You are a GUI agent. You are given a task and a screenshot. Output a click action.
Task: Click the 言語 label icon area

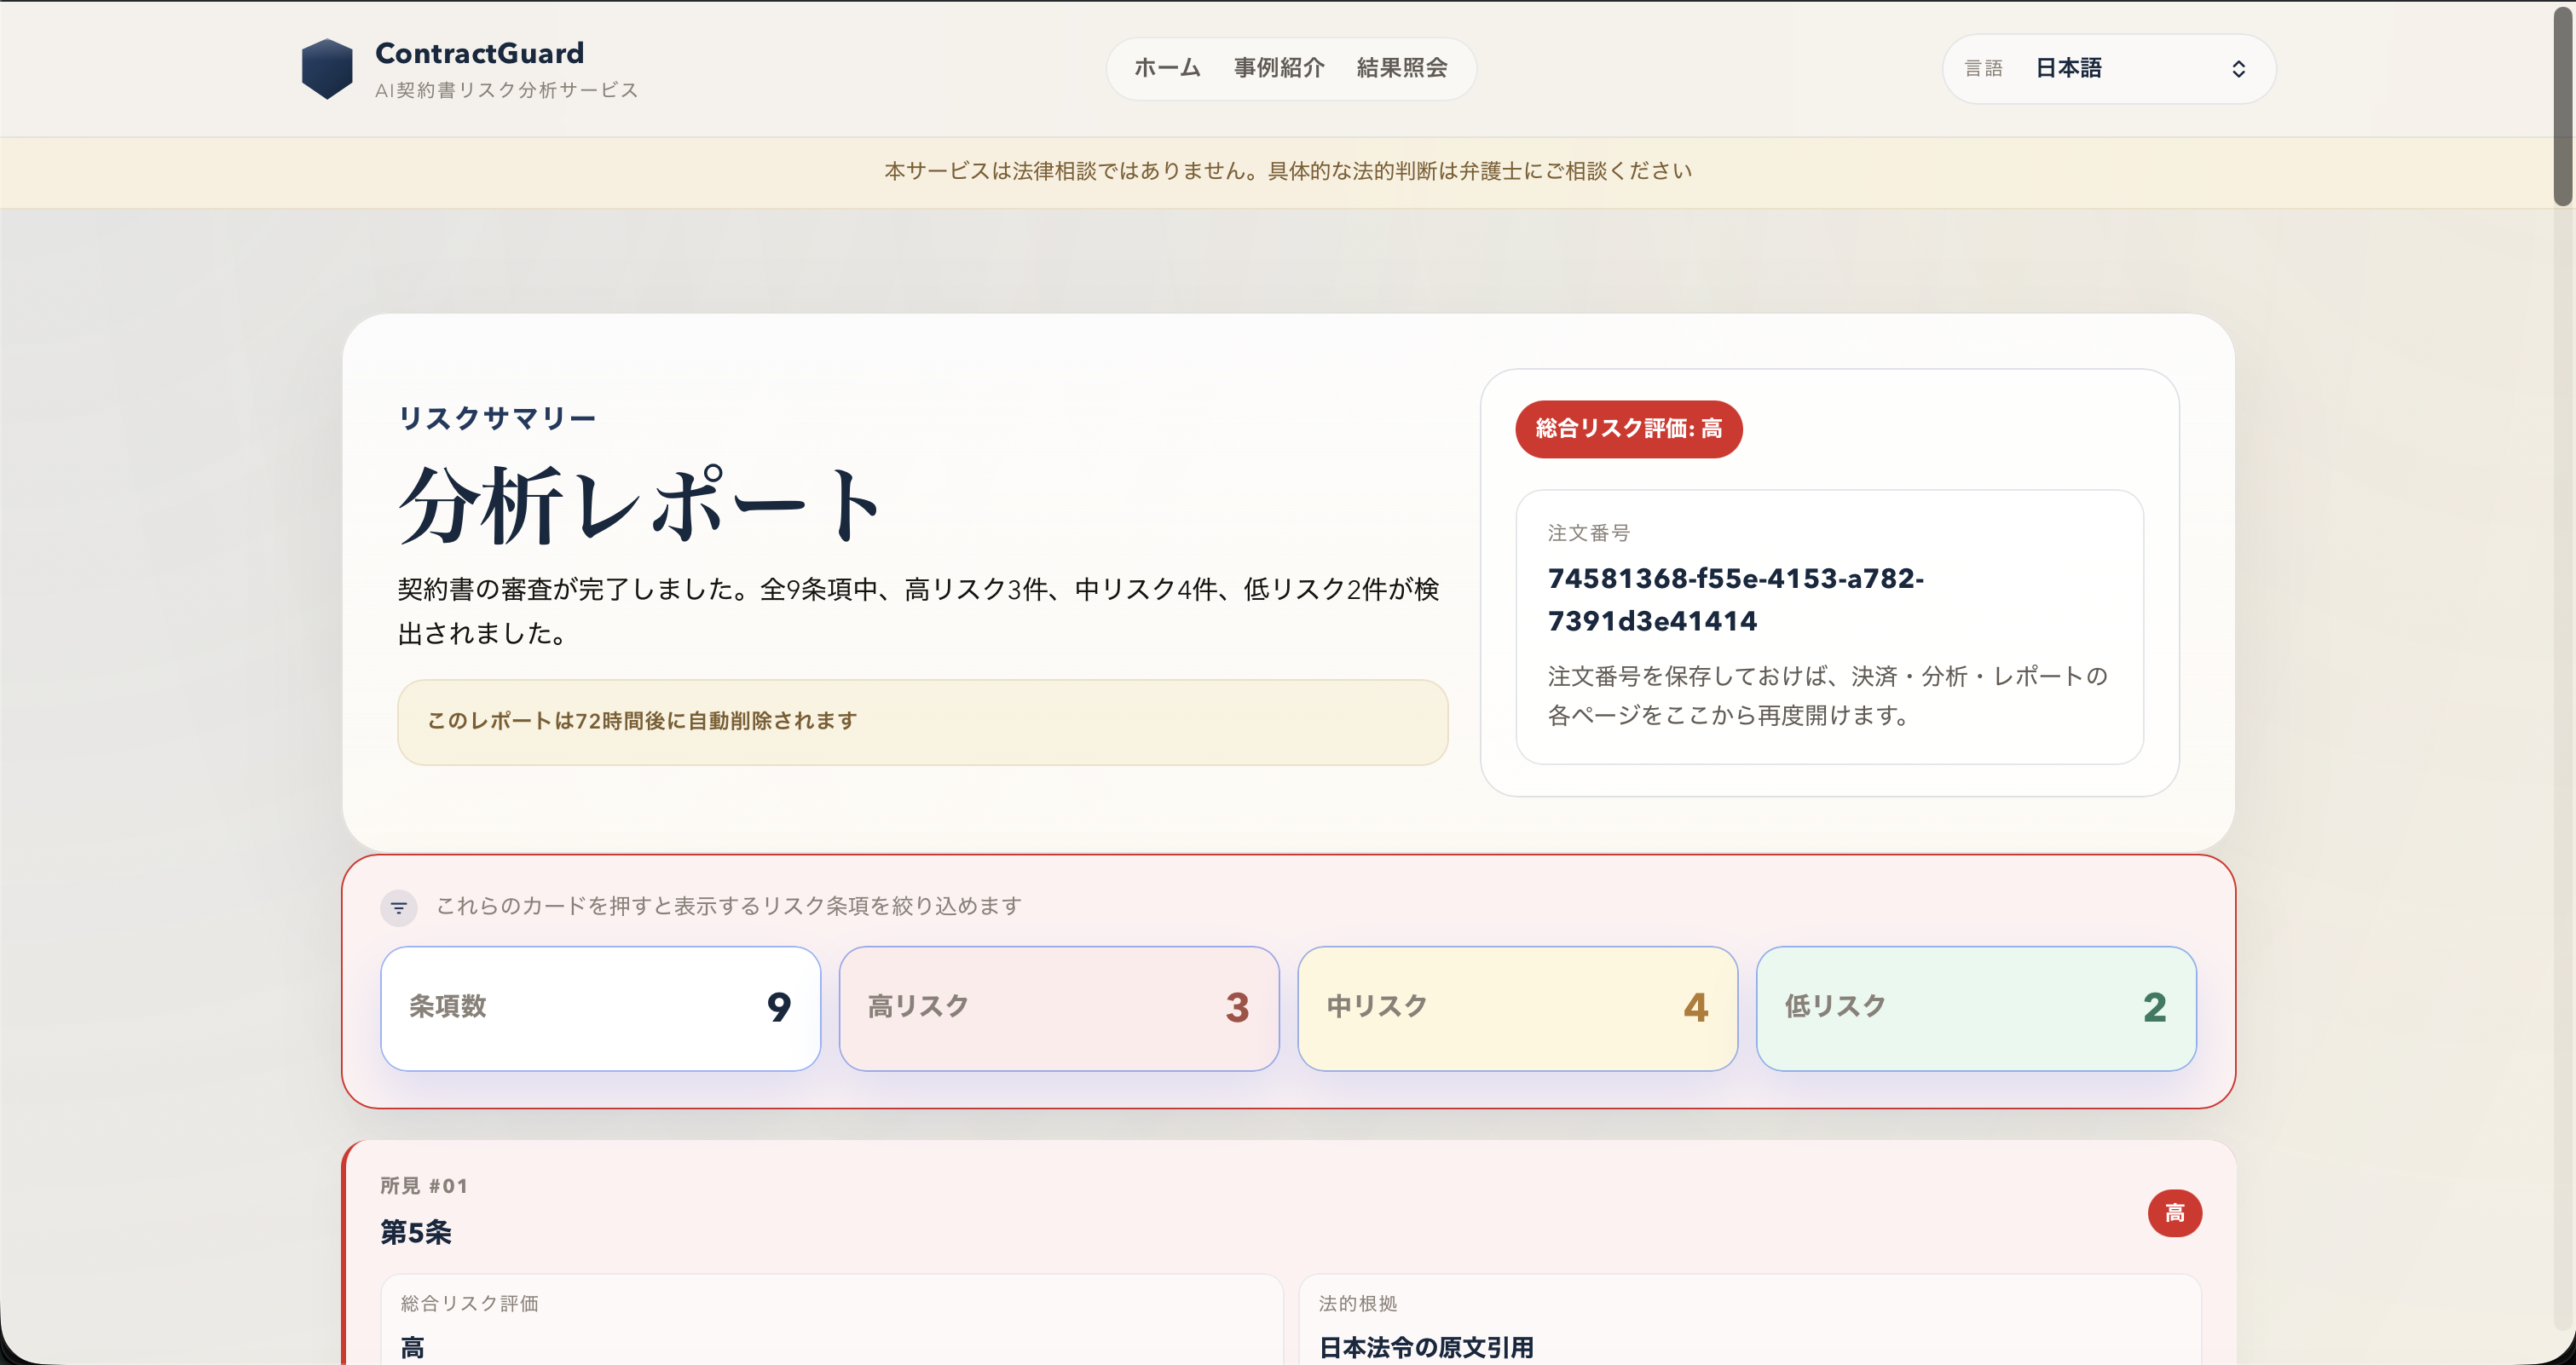coord(1984,67)
